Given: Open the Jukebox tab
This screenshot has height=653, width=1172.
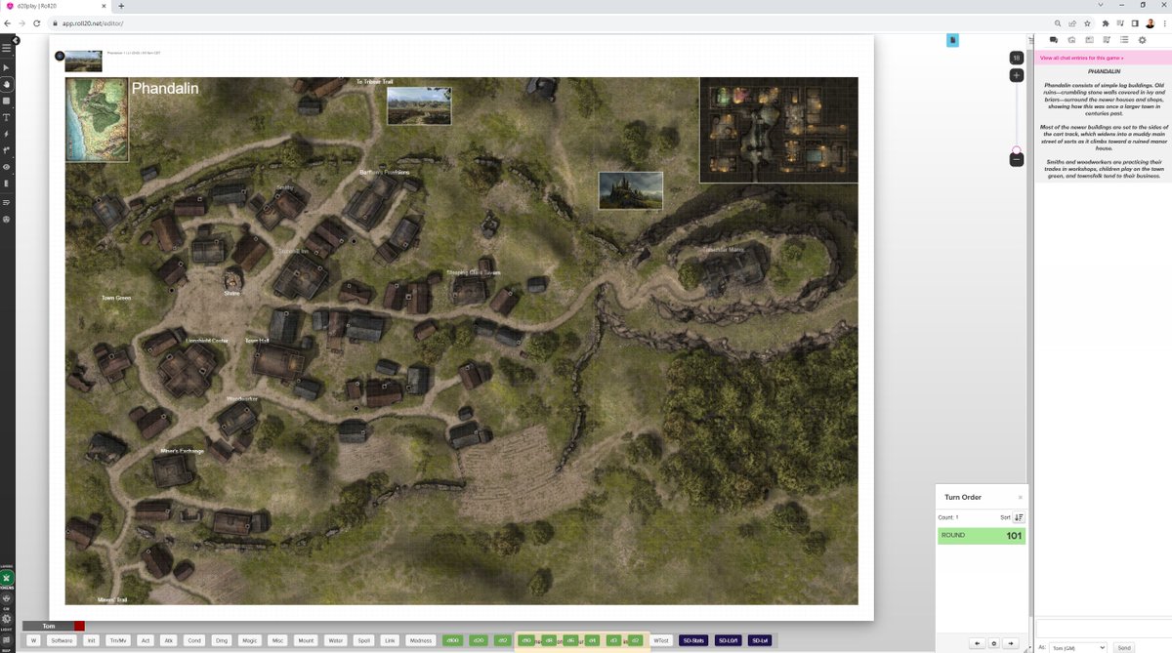Looking at the screenshot, I should [1107, 40].
